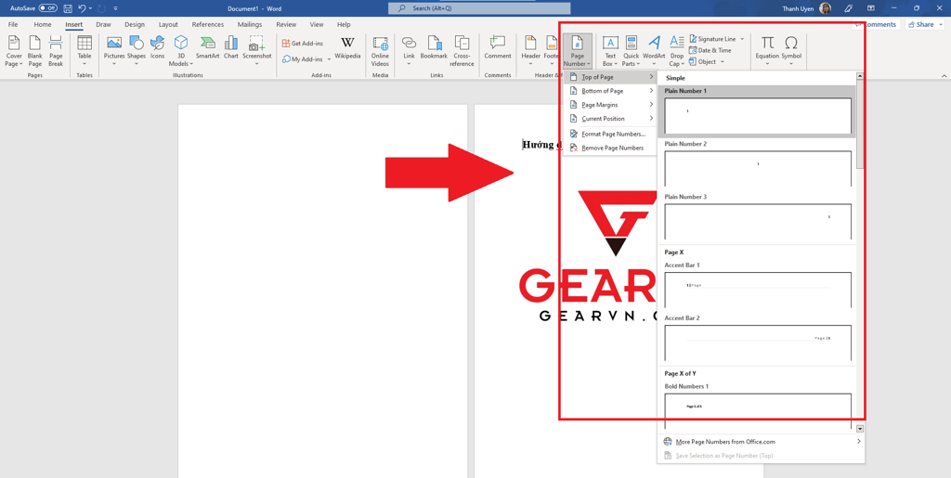The image size is (951, 478).
Task: Insert a Blank Page
Action: [34, 51]
